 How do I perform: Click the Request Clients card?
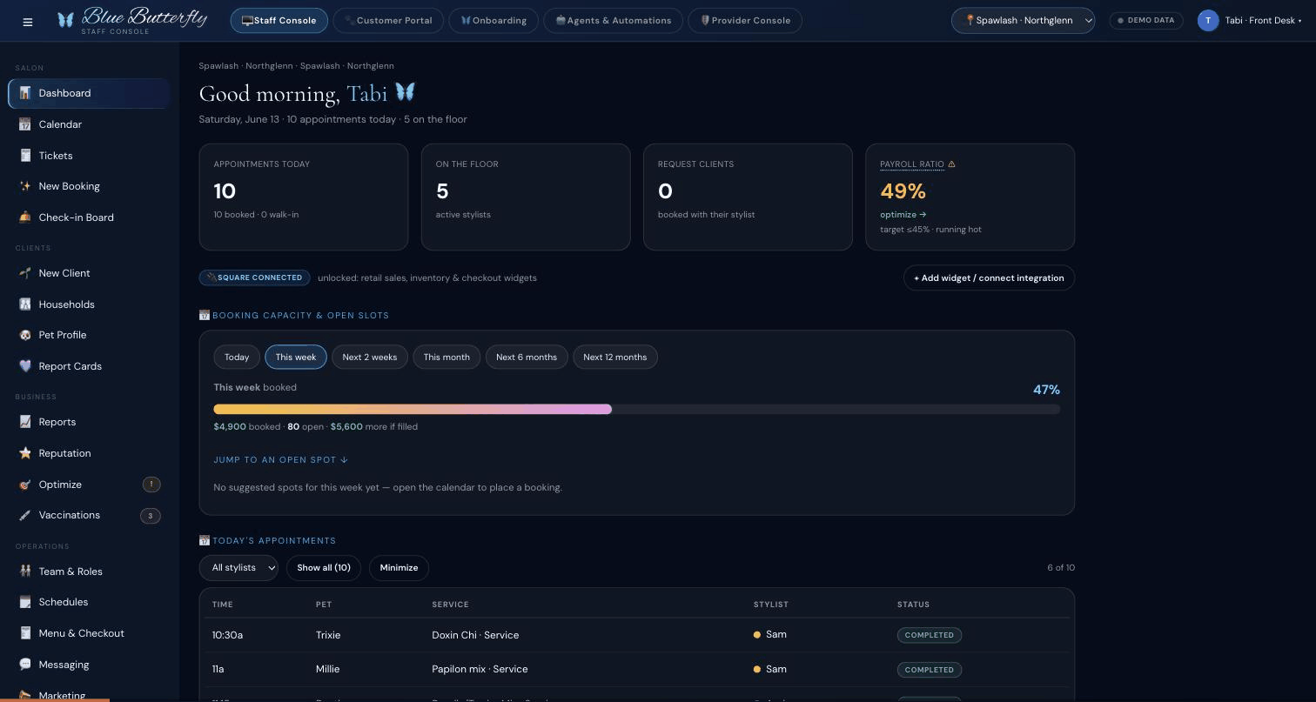[748, 197]
